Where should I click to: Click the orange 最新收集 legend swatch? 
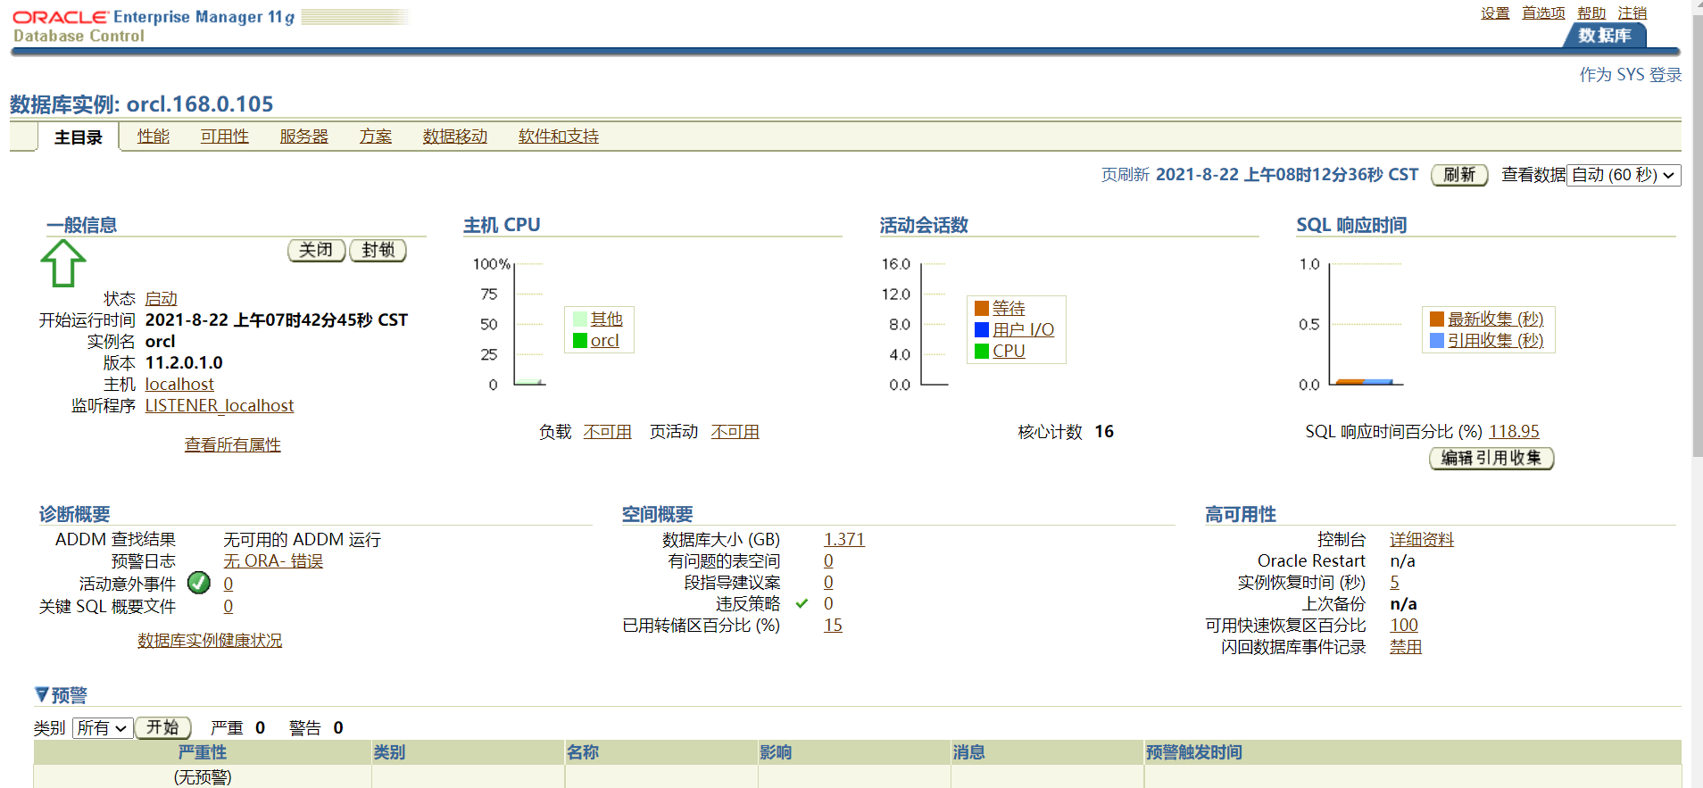pyautogui.click(x=1437, y=319)
